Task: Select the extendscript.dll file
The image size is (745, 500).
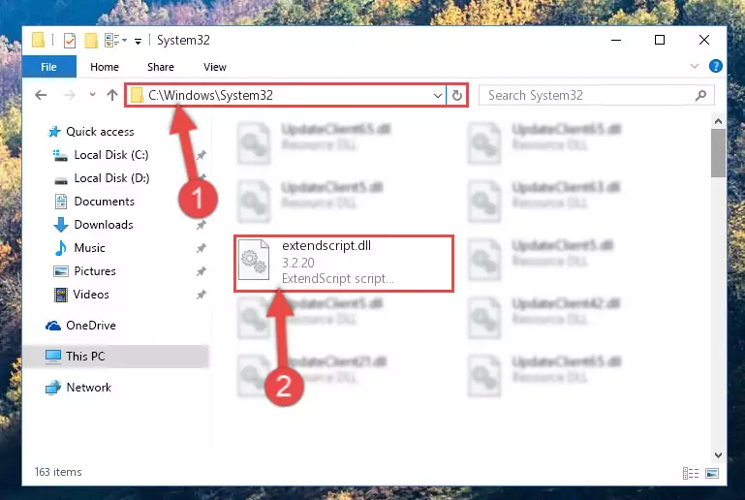Action: 344,263
